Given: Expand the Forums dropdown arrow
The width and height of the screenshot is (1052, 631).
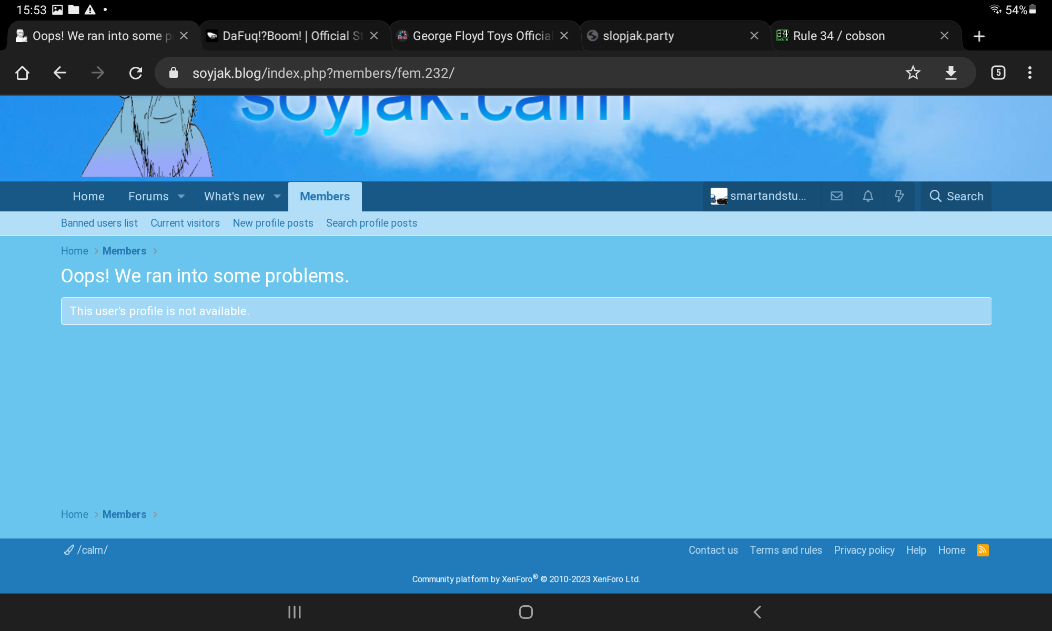Looking at the screenshot, I should pos(181,197).
